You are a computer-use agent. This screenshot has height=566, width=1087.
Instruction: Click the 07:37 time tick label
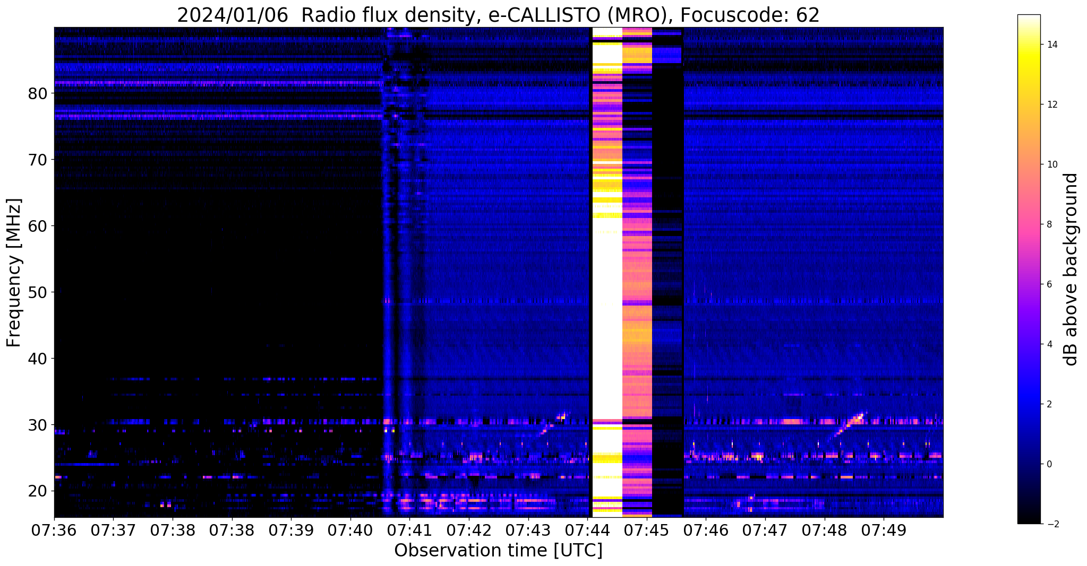[113, 530]
